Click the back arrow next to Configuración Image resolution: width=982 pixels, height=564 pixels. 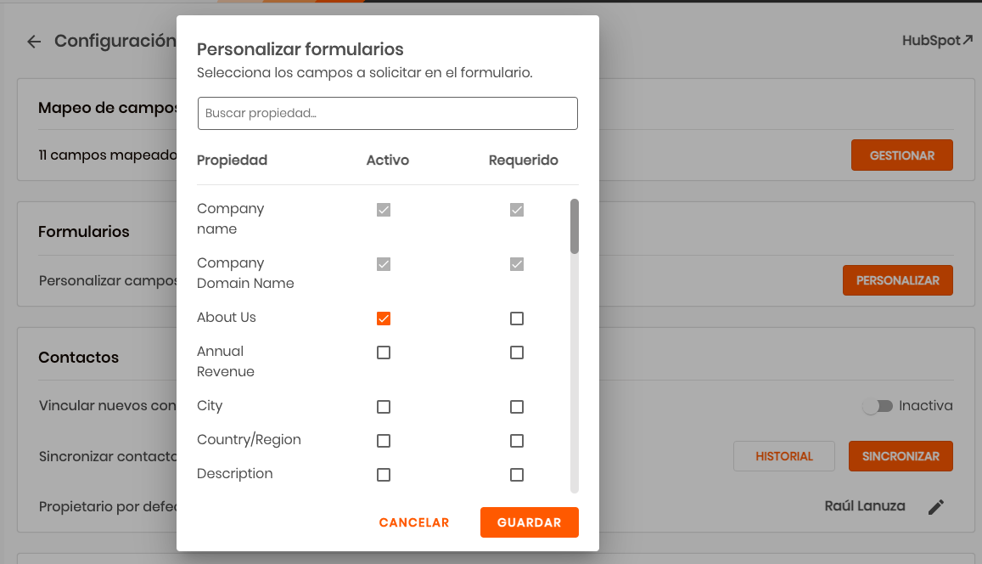34,42
